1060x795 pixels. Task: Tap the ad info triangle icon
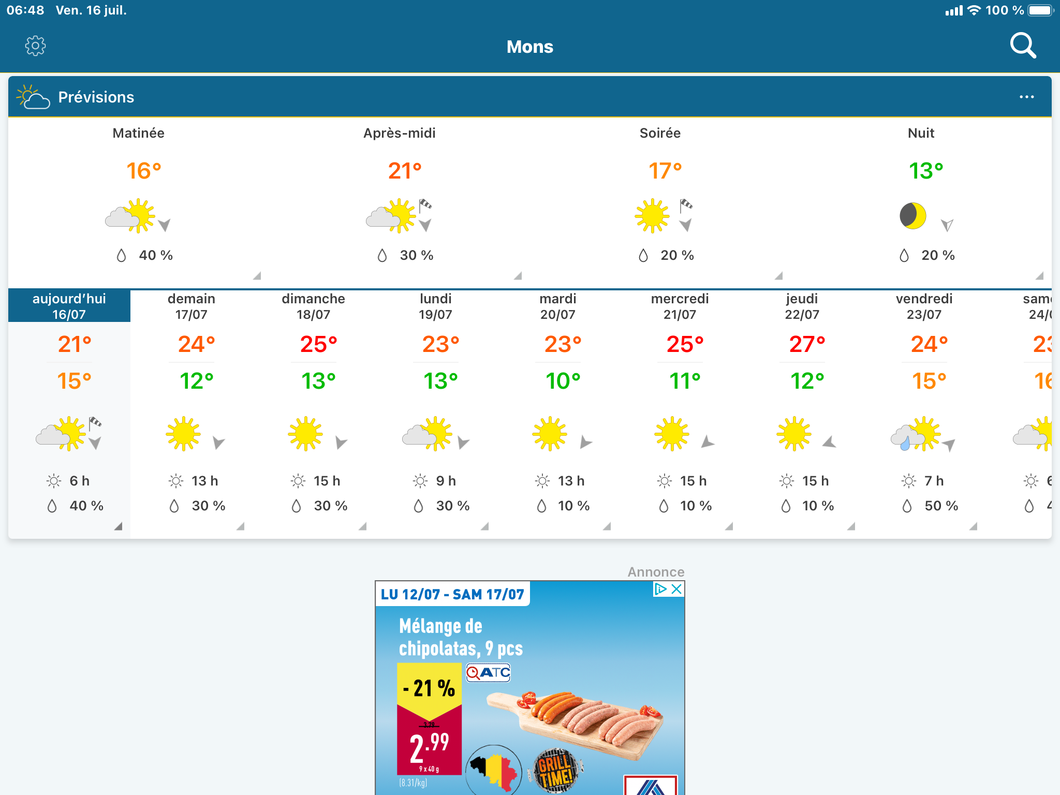coord(660,589)
